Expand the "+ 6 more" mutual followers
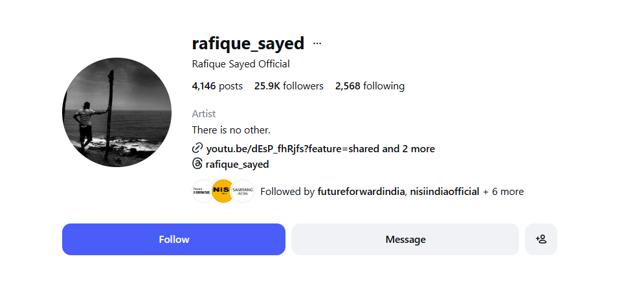626x285 pixels. pyautogui.click(x=503, y=192)
